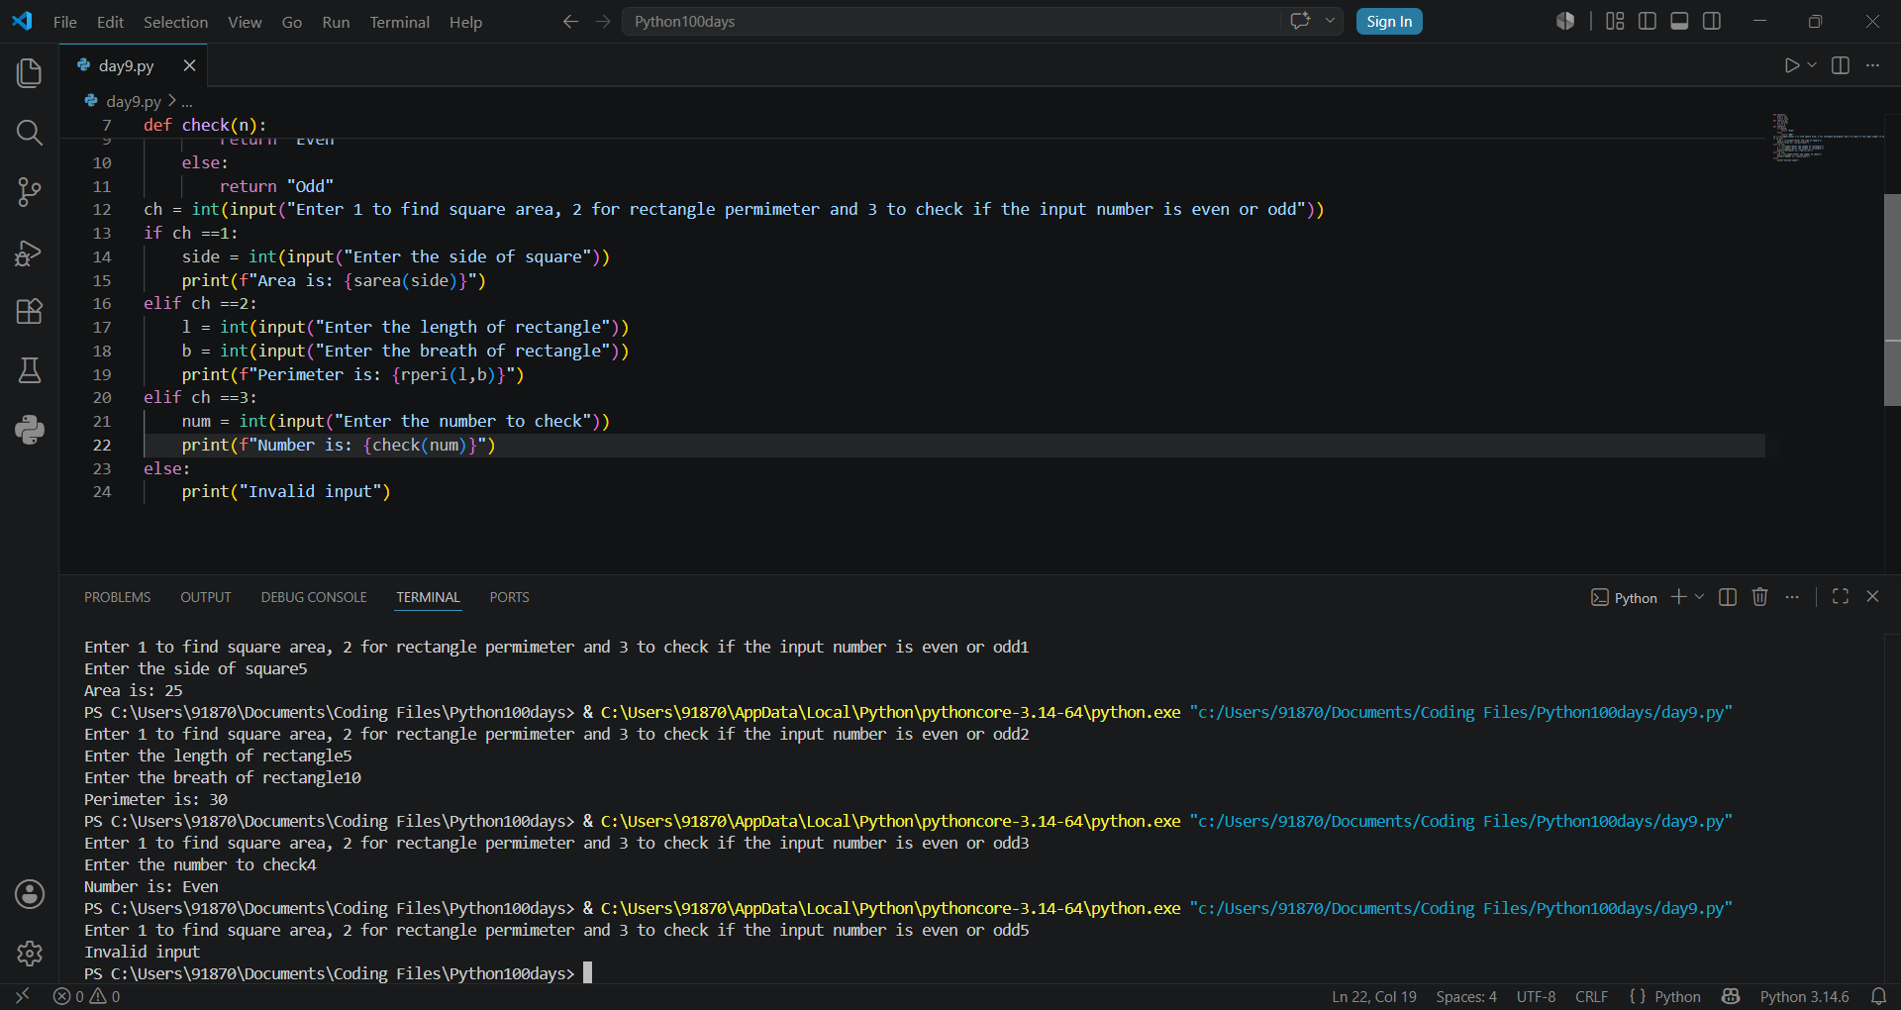The height and width of the screenshot is (1010, 1901).
Task: Open the Testing flask view
Action: [x=30, y=370]
